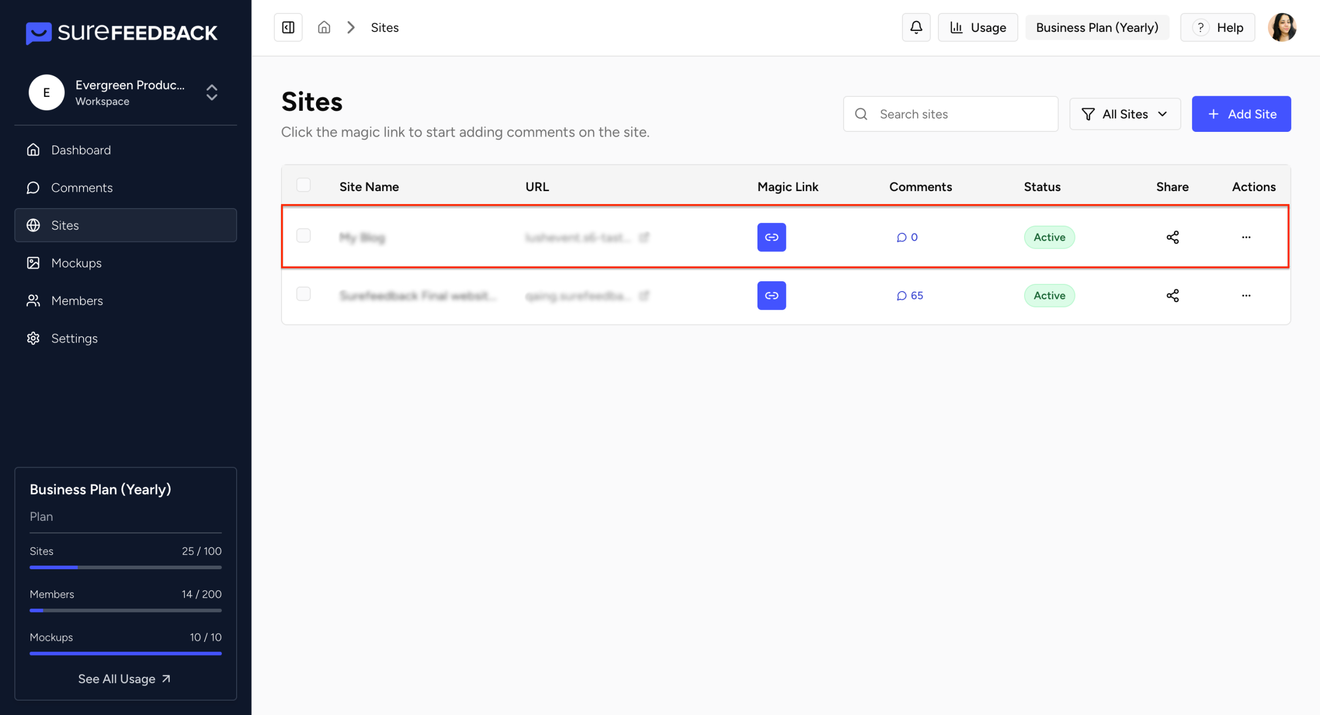Open actions menu for first site

point(1246,237)
